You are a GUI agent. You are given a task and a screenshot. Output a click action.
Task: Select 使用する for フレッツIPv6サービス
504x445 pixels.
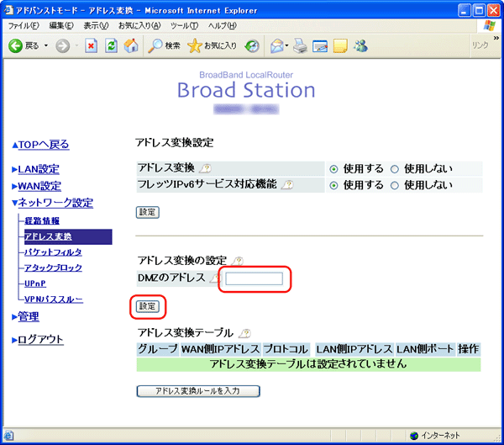click(334, 185)
